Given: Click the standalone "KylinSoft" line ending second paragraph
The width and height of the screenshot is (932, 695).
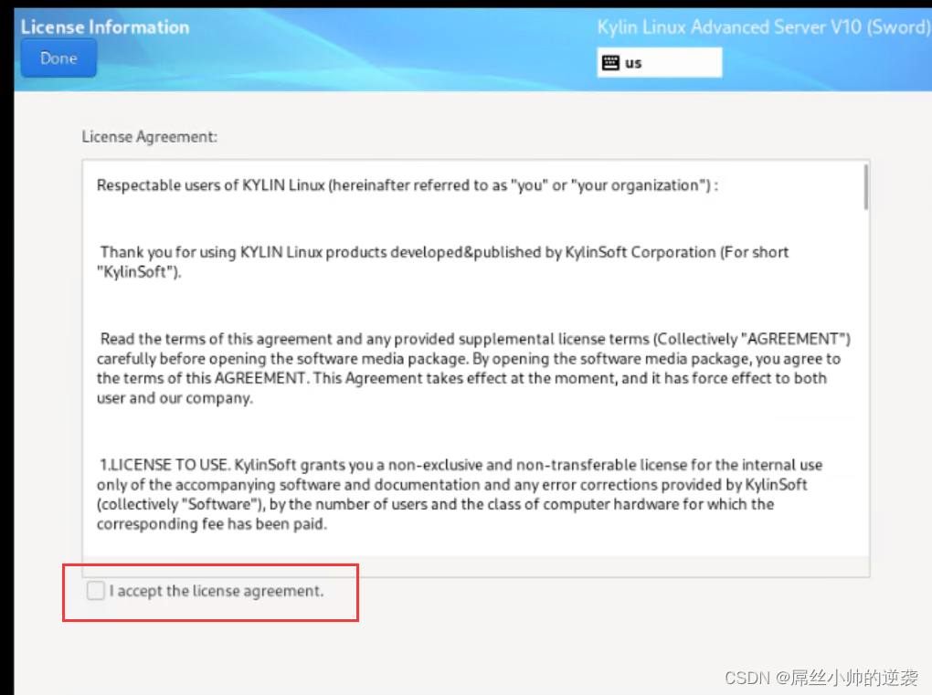Looking at the screenshot, I should coord(139,271).
